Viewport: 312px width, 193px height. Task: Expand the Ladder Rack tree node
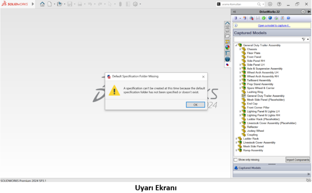point(236,139)
